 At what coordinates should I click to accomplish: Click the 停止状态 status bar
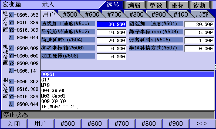click(108, 115)
